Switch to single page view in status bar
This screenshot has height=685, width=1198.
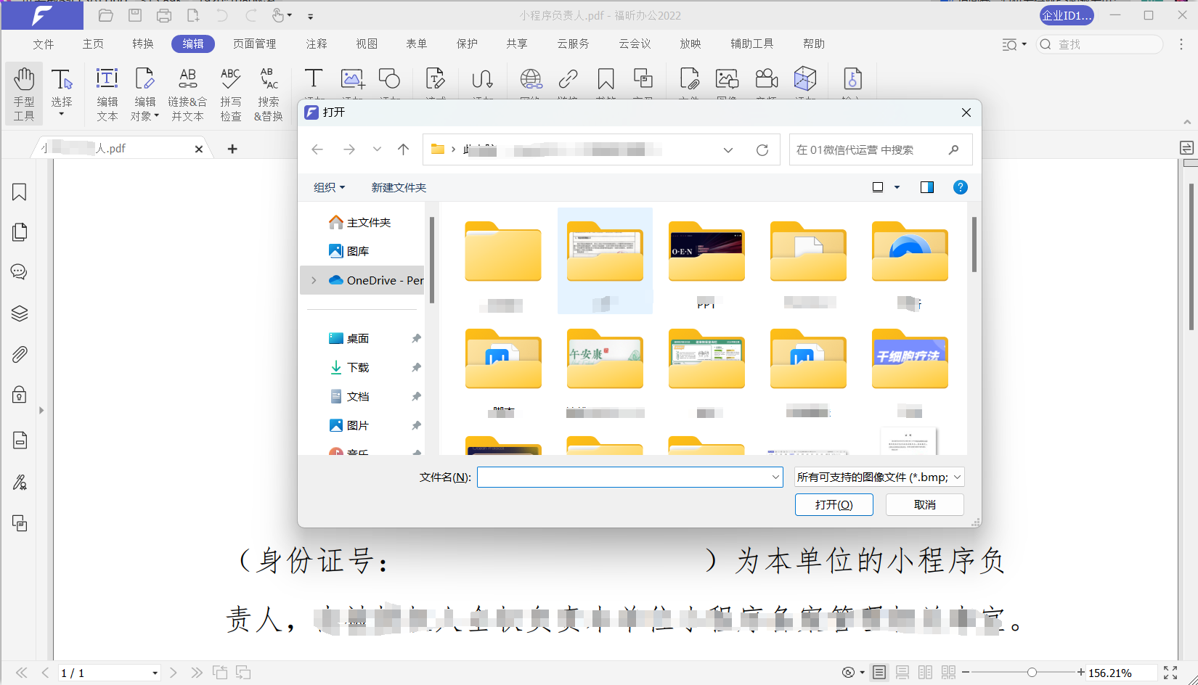tap(879, 673)
